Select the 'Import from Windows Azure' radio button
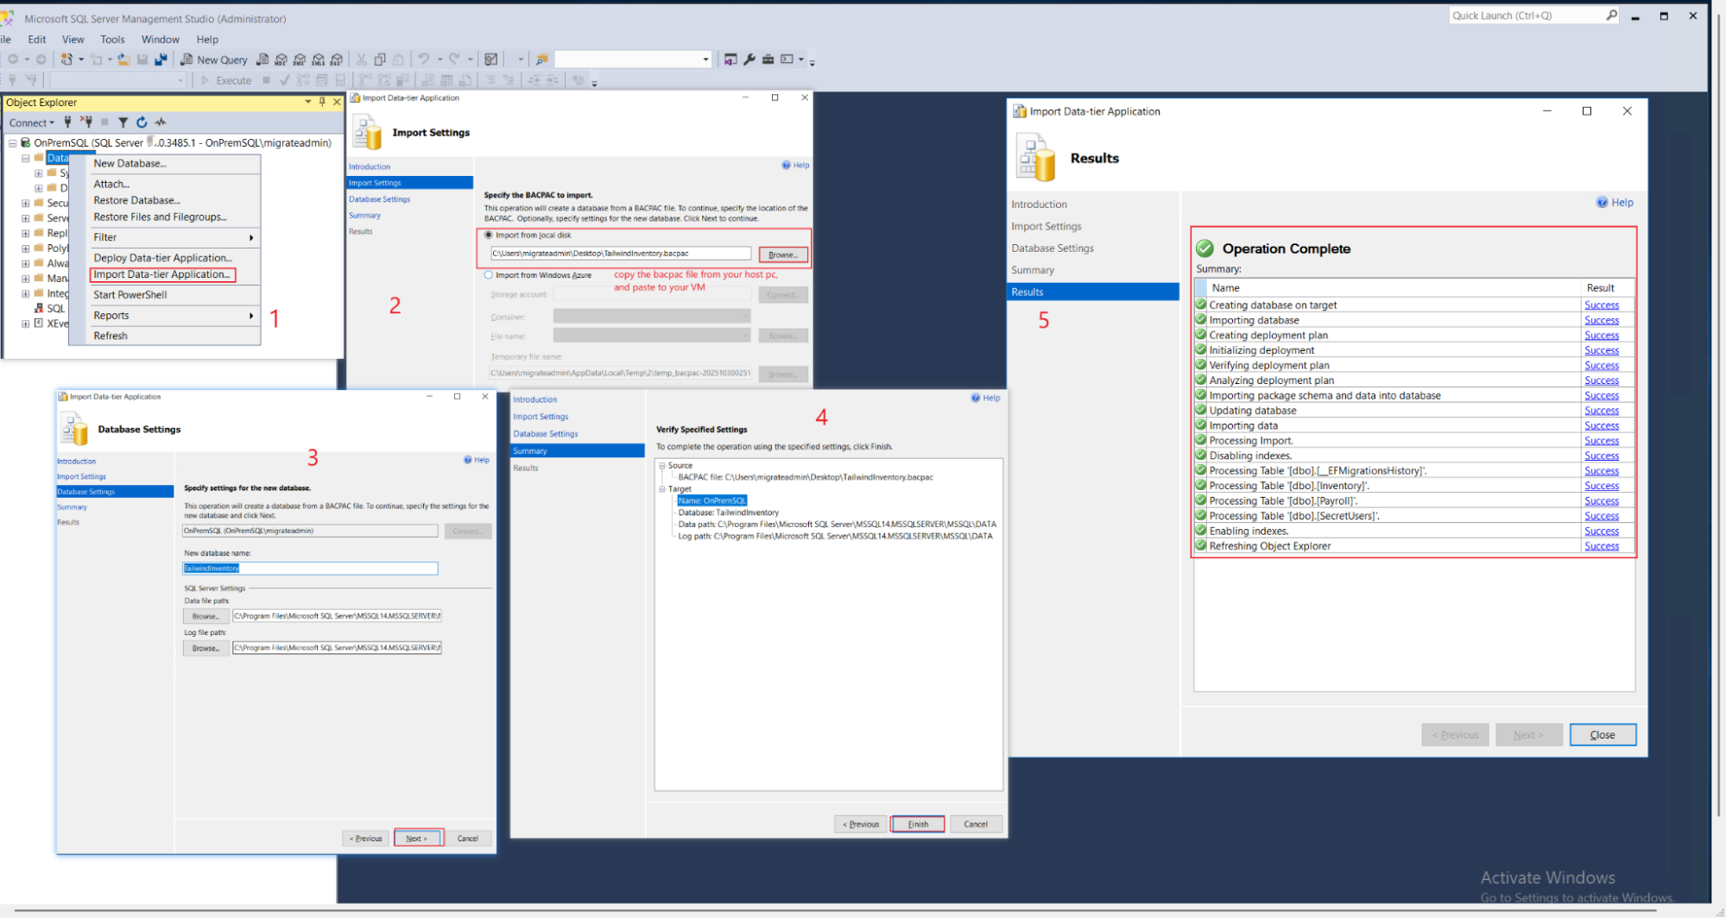Screen dimensions: 1726x918 click(x=489, y=275)
